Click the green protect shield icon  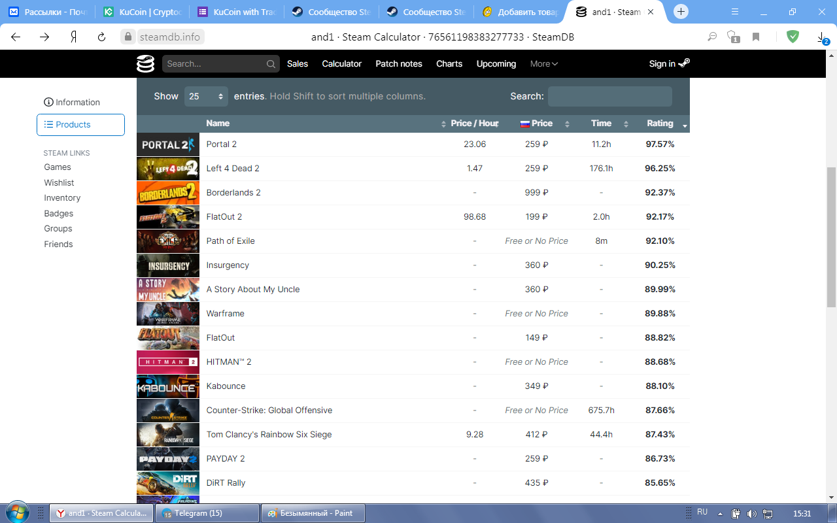pos(793,37)
